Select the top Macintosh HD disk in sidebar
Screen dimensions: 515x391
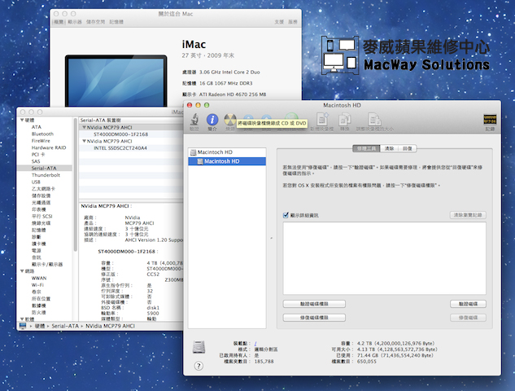(227, 152)
